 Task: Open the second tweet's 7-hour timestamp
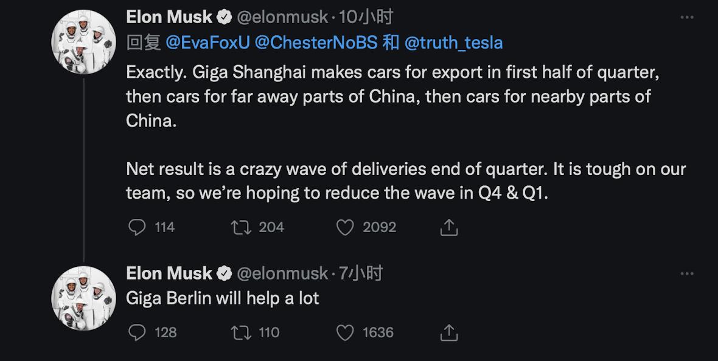coord(361,274)
